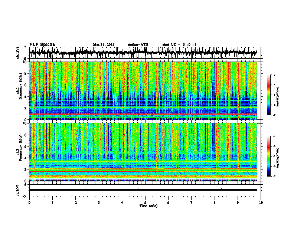Click the "4" tick on the time axis

[122, 203]
